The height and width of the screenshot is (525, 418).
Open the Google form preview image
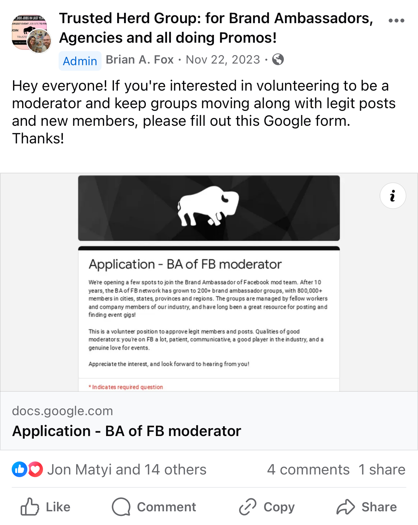(209, 282)
